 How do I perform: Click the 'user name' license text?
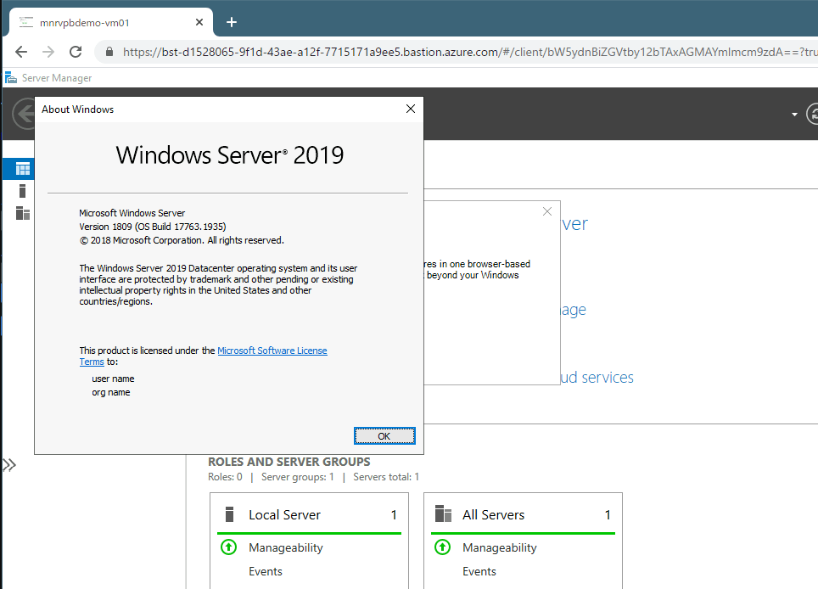(x=113, y=379)
